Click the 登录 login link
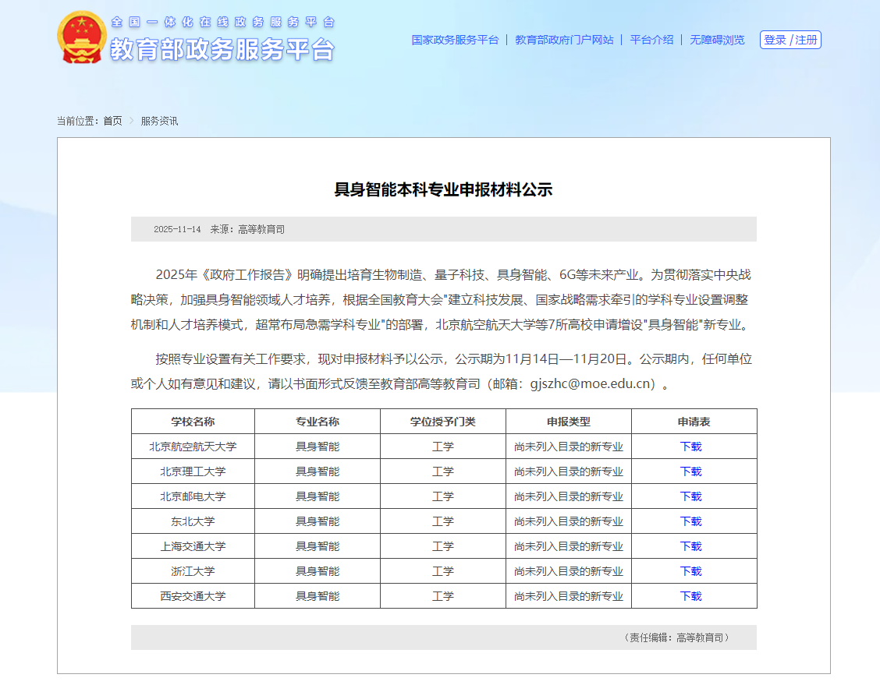Image resolution: width=880 pixels, height=685 pixels. 775,40
